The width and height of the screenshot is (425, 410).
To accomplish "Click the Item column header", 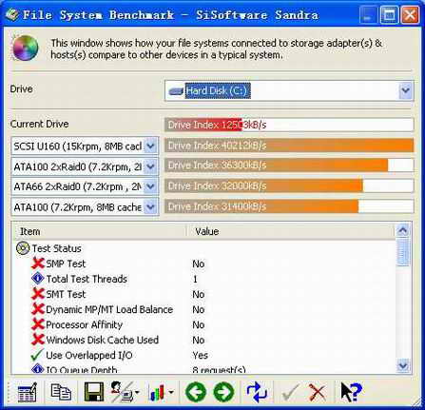I will tap(100, 231).
